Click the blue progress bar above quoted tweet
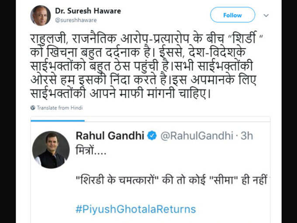This screenshot has height=223, width=297. click(x=58, y=120)
